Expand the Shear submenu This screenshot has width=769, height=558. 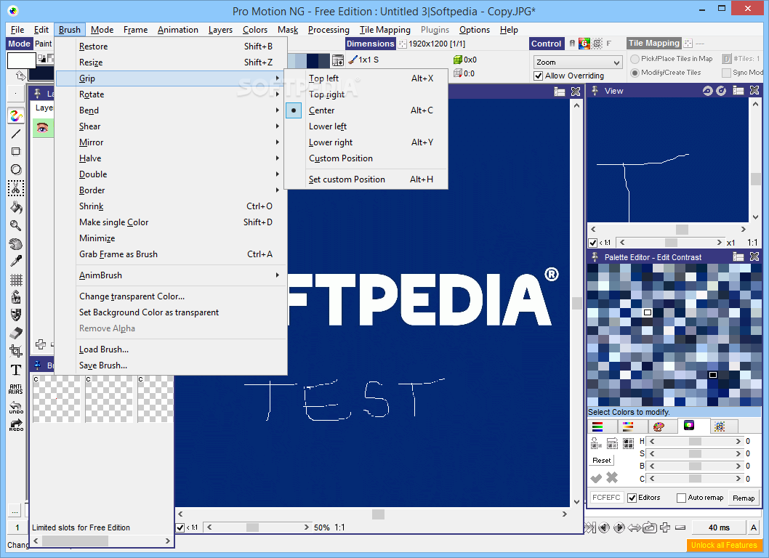coord(170,126)
